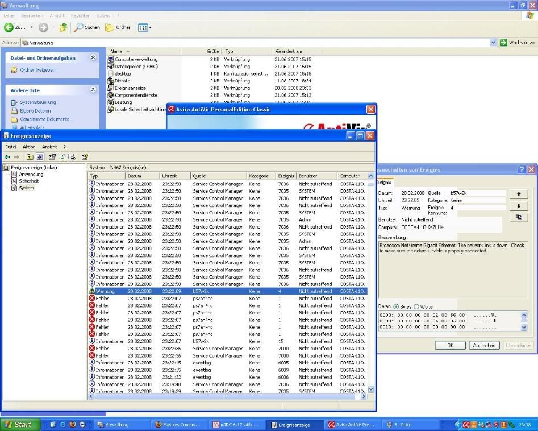Screen dimensions: 538x431
Task: Click the Beschreibung text about Broadcom NetXtreme
Action: [452, 248]
